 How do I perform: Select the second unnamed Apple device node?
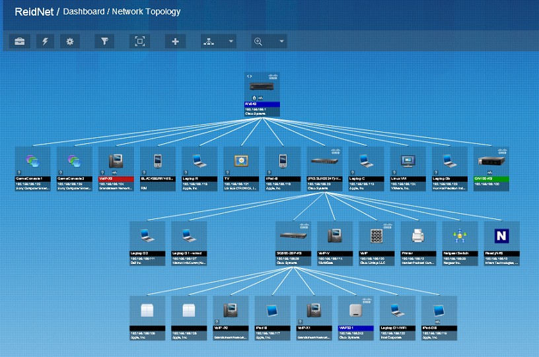(189, 318)
